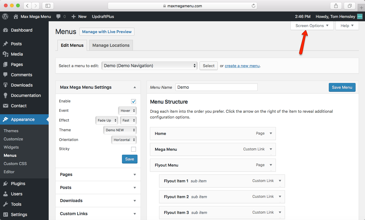Click the WordPress logo in admin bar
The image size is (365, 220).
point(5,16)
